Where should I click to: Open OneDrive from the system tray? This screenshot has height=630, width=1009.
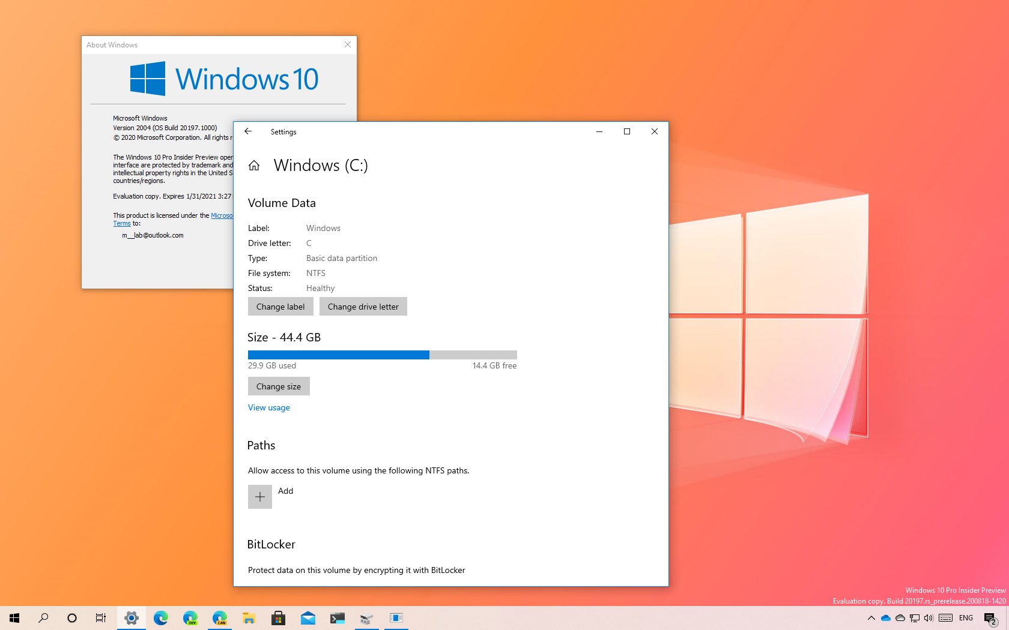[x=886, y=618]
